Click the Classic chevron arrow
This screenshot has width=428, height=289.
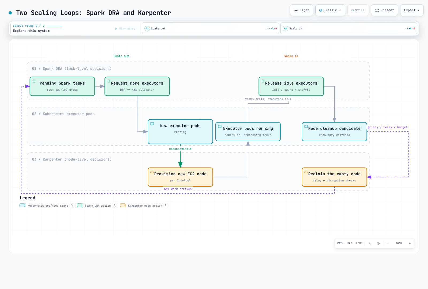(340, 10)
